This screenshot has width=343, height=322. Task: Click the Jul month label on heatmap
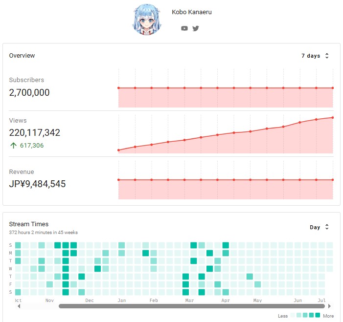pyautogui.click(x=321, y=301)
